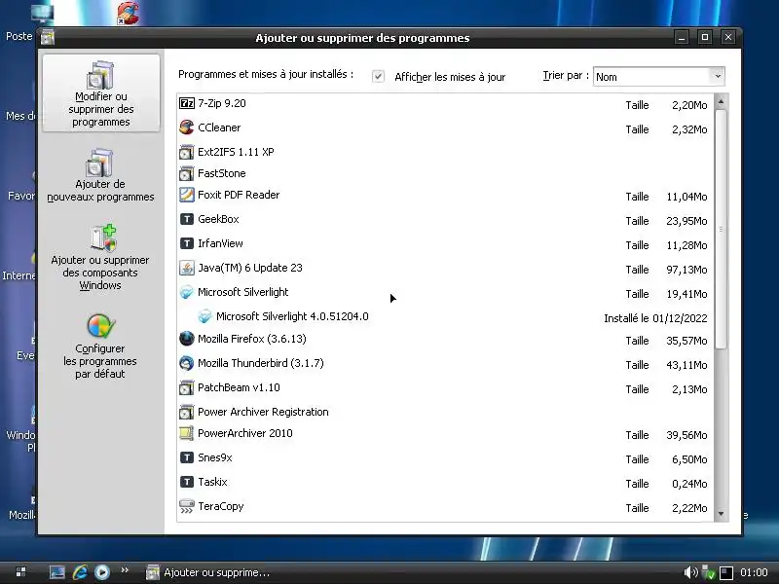Open Ajouter ou supprimer des composants Windows
This screenshot has width=779, height=584.
[100, 257]
